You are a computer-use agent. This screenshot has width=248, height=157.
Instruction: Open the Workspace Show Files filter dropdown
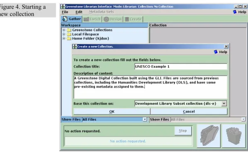[x=145, y=119]
